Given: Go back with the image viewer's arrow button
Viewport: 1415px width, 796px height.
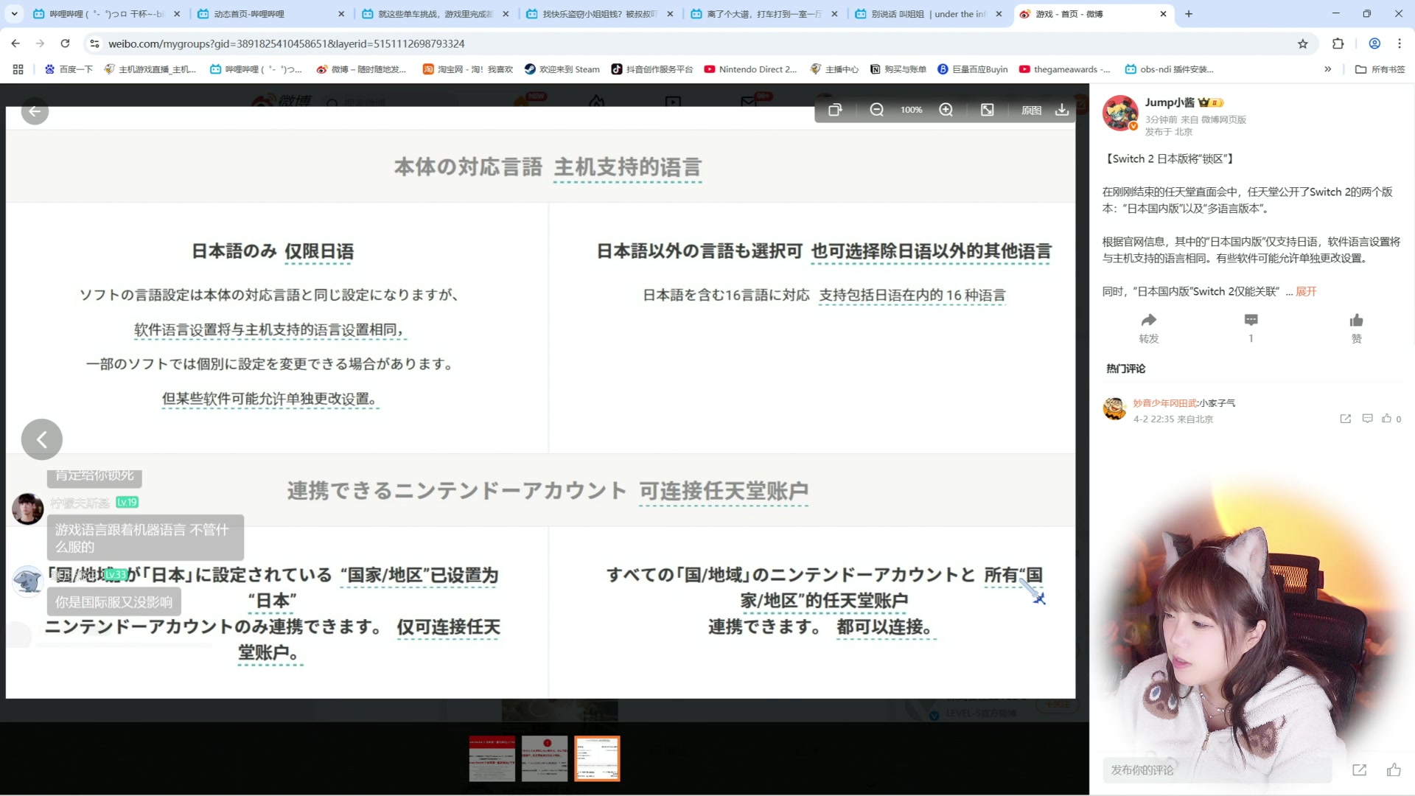Looking at the screenshot, I should pyautogui.click(x=35, y=111).
